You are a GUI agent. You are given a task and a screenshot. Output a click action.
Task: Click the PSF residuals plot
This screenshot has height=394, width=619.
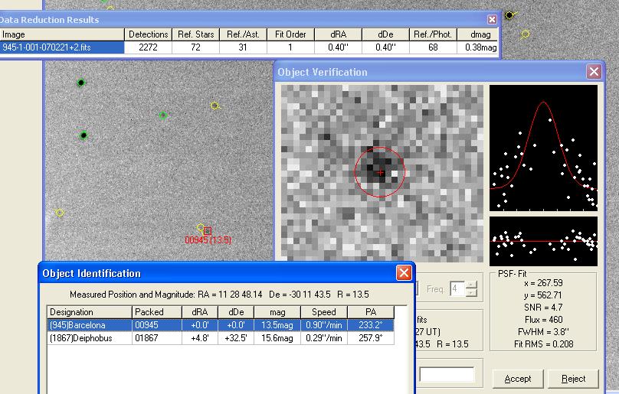(543, 241)
